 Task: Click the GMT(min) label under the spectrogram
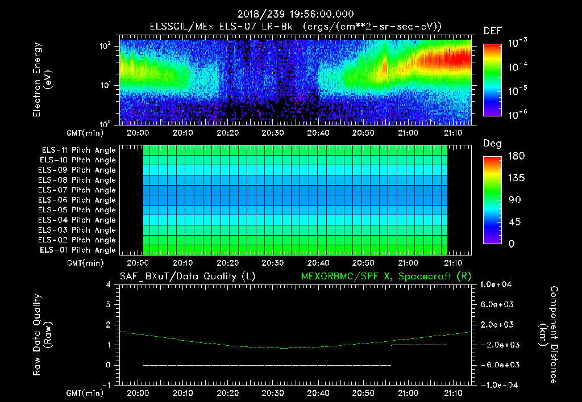85,133
